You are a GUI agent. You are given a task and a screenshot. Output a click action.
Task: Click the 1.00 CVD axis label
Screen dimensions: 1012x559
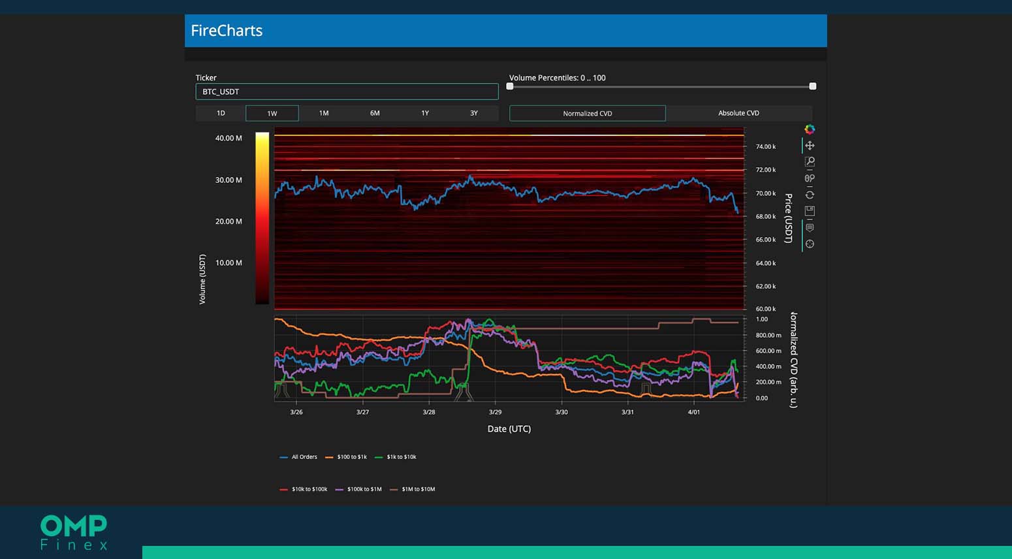pyautogui.click(x=762, y=319)
